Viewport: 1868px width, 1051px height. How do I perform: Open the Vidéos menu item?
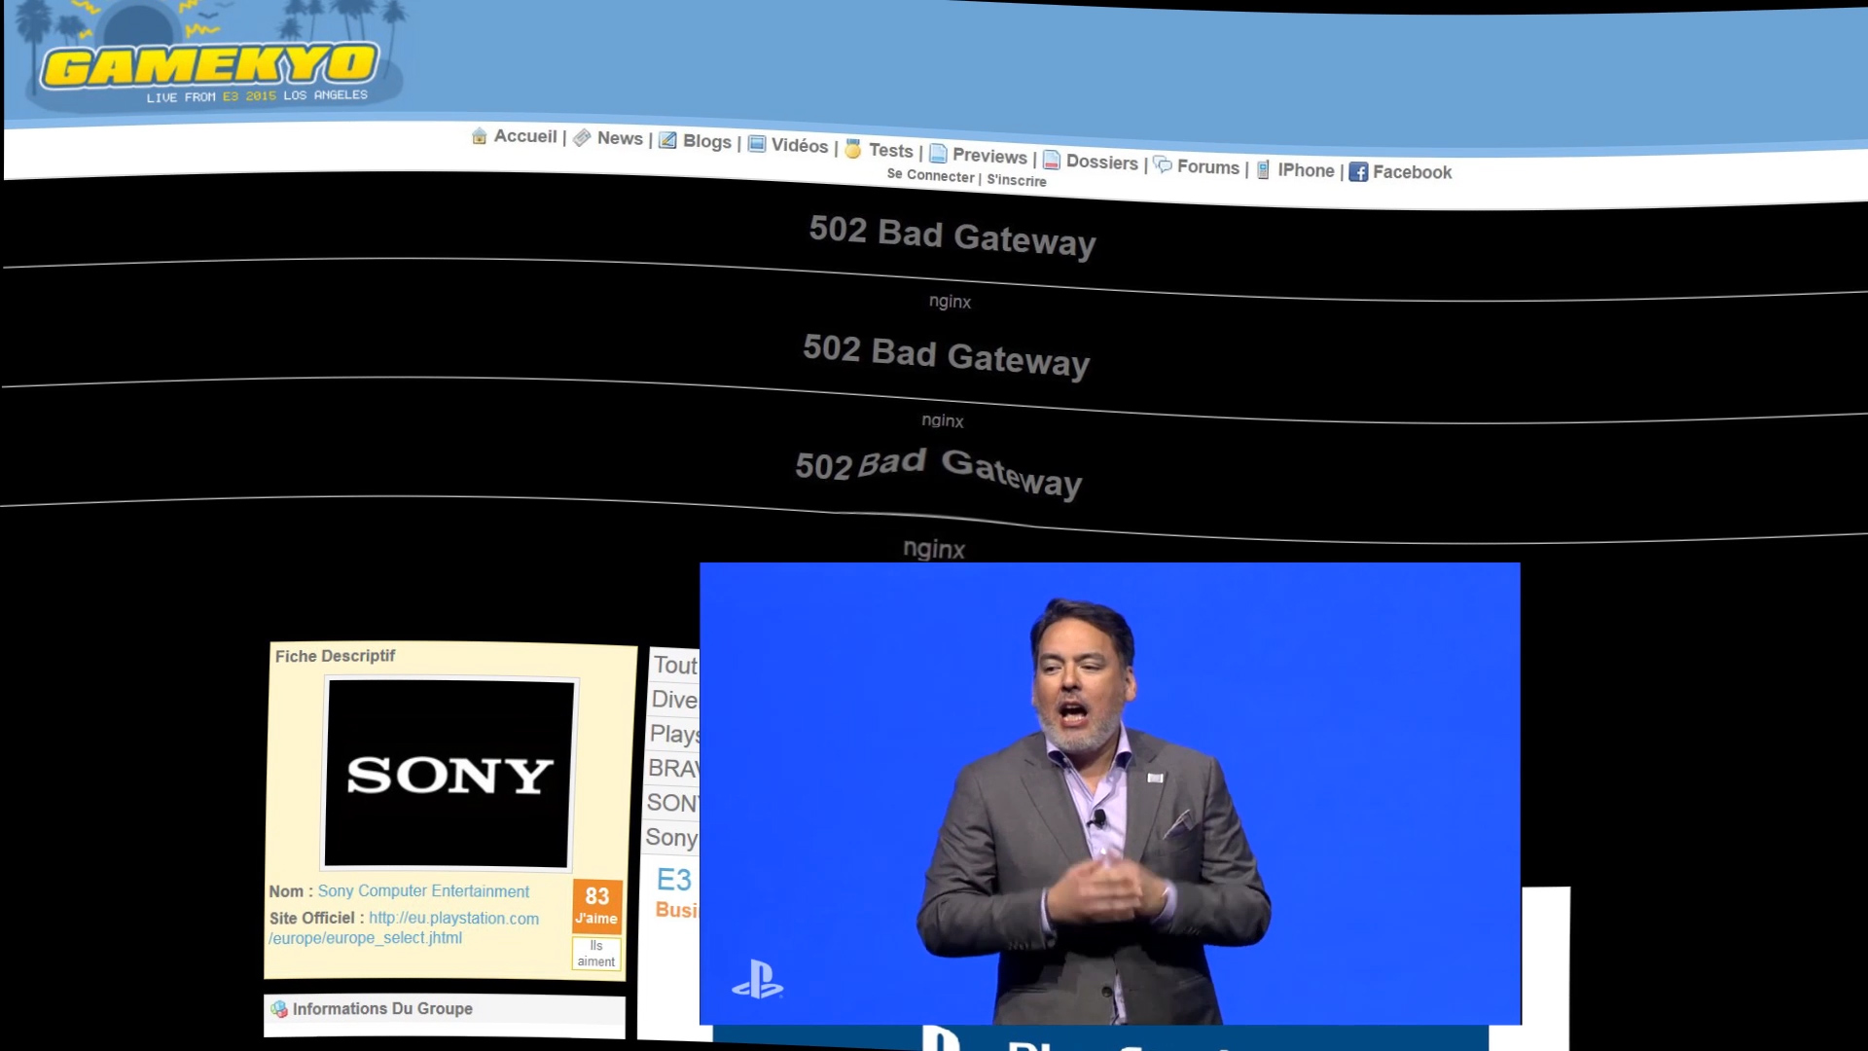pos(800,146)
